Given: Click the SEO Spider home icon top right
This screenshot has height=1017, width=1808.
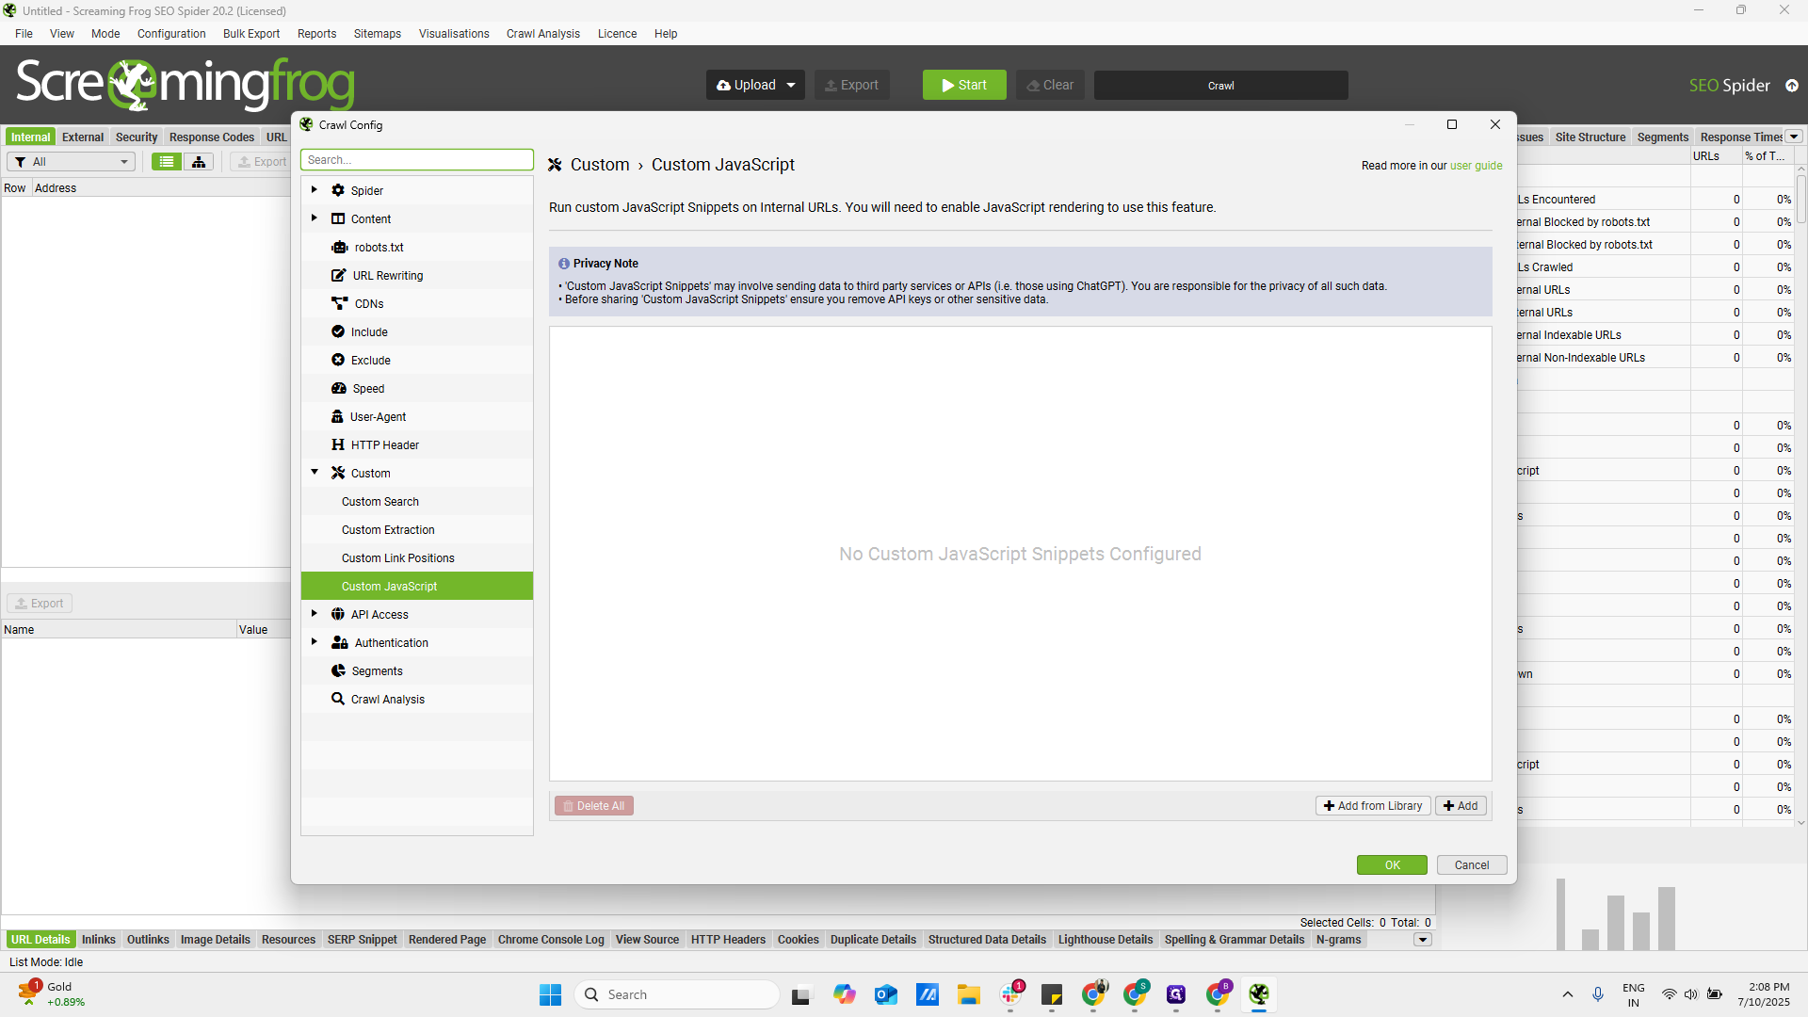Looking at the screenshot, I should [1793, 85].
